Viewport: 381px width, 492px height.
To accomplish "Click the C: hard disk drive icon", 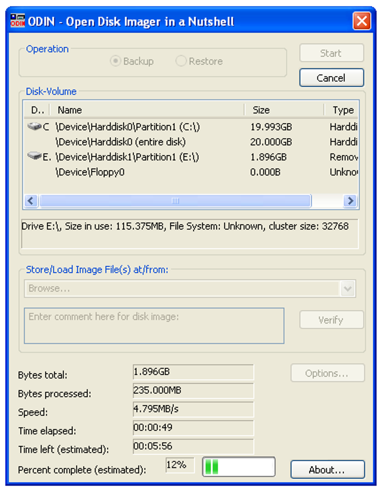I will 34,127.
